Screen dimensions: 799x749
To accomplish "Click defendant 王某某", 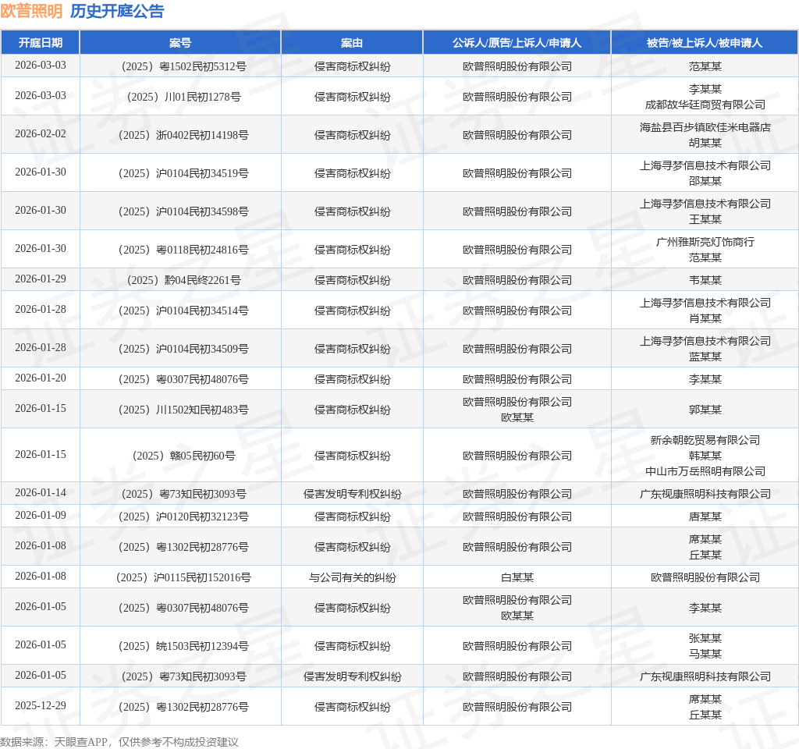I will [705, 219].
